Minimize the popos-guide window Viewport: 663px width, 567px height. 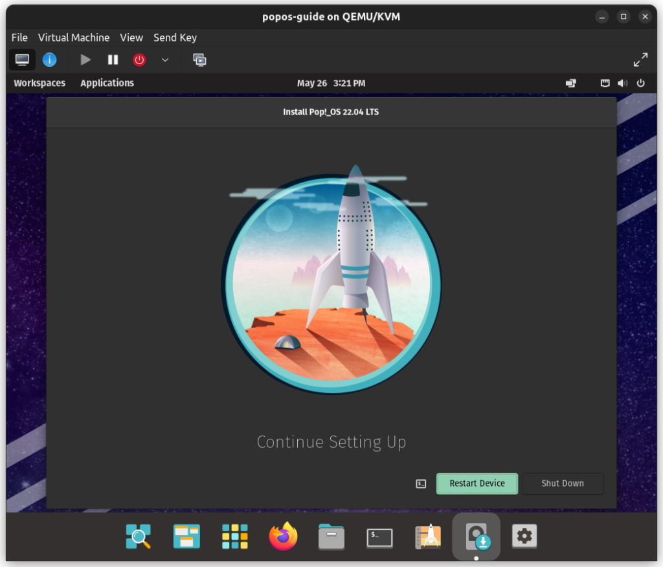pyautogui.click(x=601, y=17)
